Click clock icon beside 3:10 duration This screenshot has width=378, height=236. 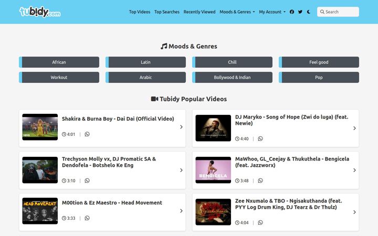tap(64, 180)
